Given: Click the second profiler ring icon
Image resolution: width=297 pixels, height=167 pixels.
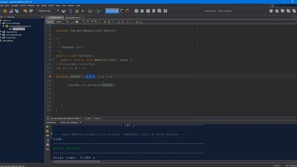Looking at the screenshot, I should [x=128, y=11].
